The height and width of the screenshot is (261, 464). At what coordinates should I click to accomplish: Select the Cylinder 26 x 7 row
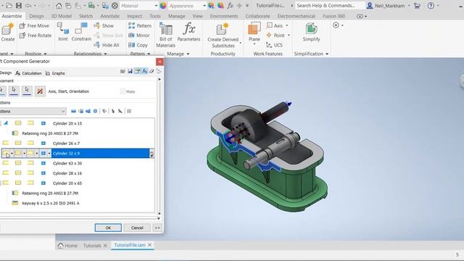pos(66,144)
